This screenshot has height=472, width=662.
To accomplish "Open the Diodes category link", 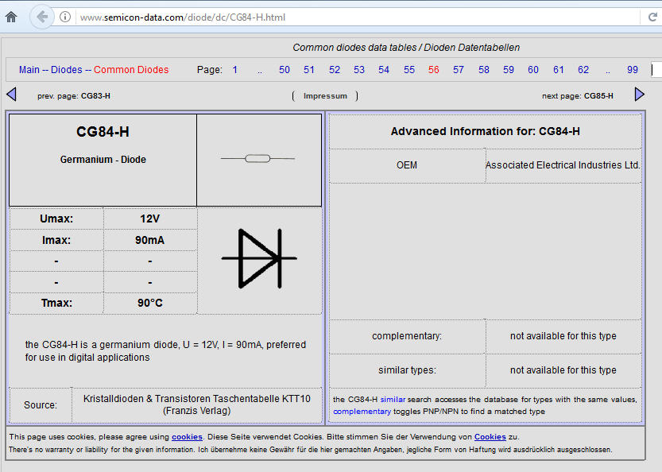I will click(x=67, y=70).
